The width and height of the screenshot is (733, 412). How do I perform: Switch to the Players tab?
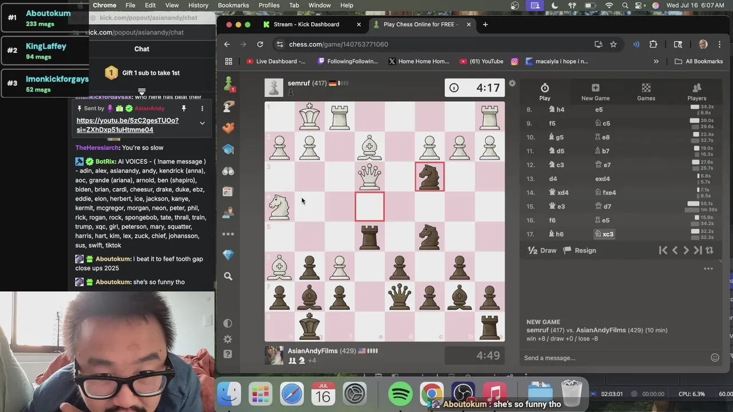697,92
